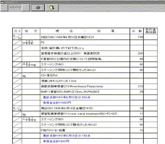This screenshot has width=165, height=144.
Task: Go to next page in toolbar
Action: pyautogui.click(x=26, y=7)
